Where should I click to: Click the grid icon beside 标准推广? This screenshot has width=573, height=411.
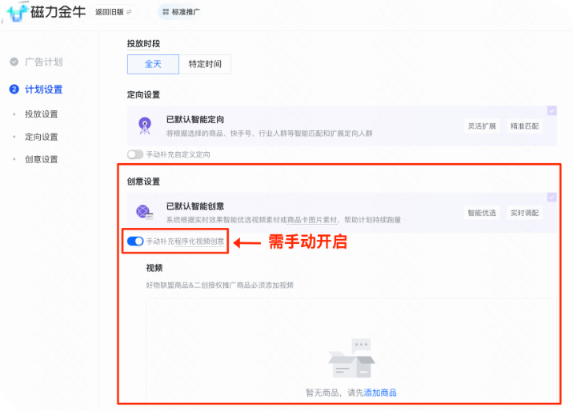coord(166,12)
